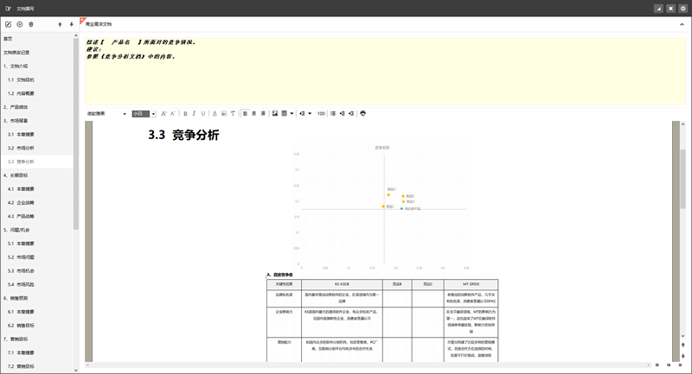The image size is (692, 374).
Task: Open the 首页 item in the sidebar
Action: (8, 39)
